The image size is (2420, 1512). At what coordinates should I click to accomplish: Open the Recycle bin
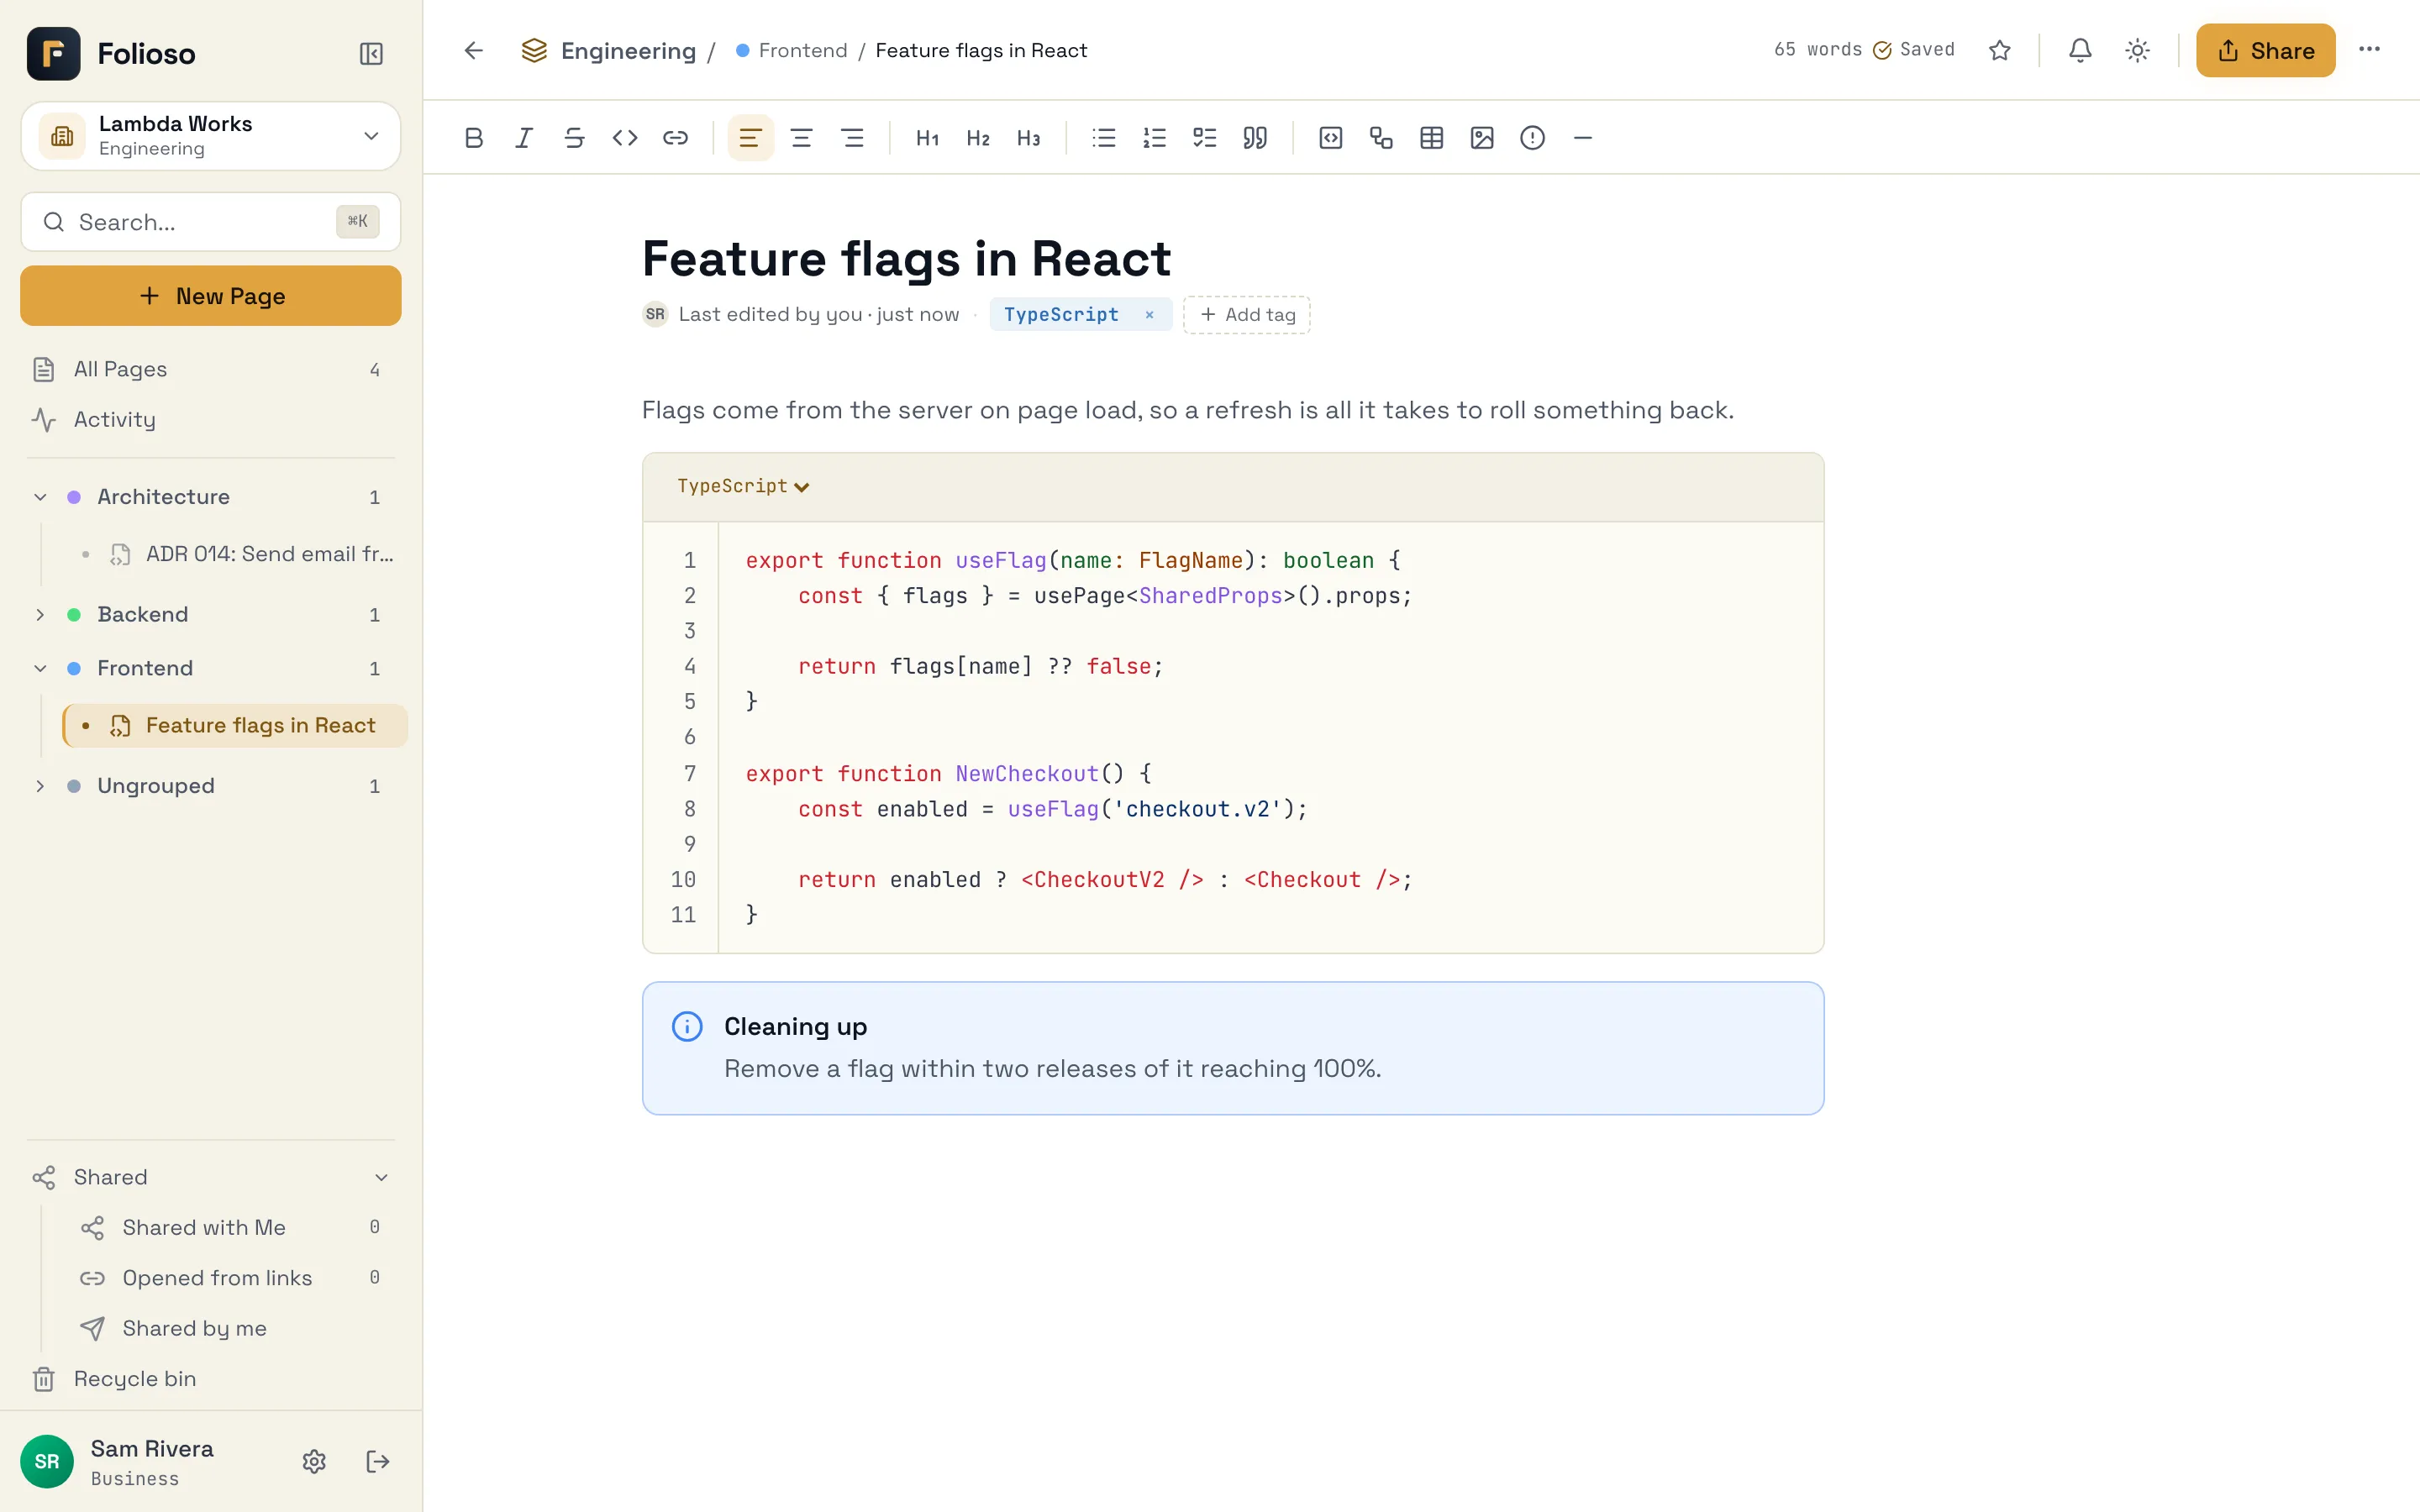coord(211,1379)
